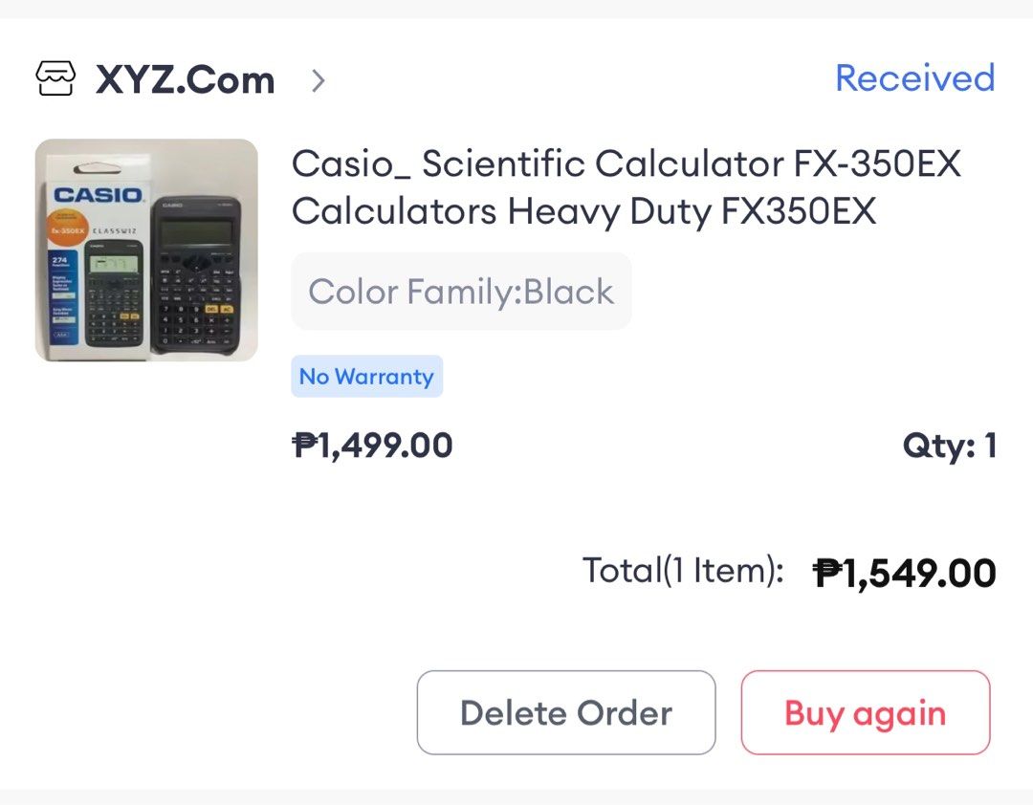Open the Received status details
1033x805 pixels.
(914, 78)
